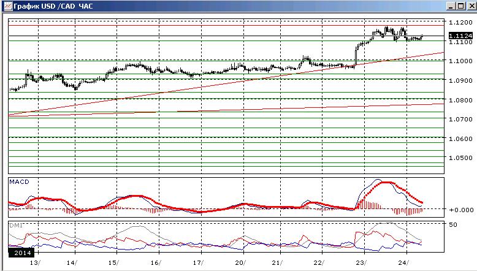Screen dimensions: 477x271
Task: Click the date label 23/ on time axis
Action: coord(361,263)
